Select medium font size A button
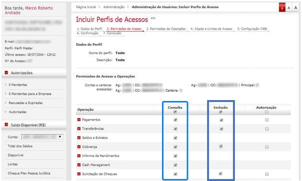Image resolution: width=302 pixels, height=181 pixels. click(289, 8)
